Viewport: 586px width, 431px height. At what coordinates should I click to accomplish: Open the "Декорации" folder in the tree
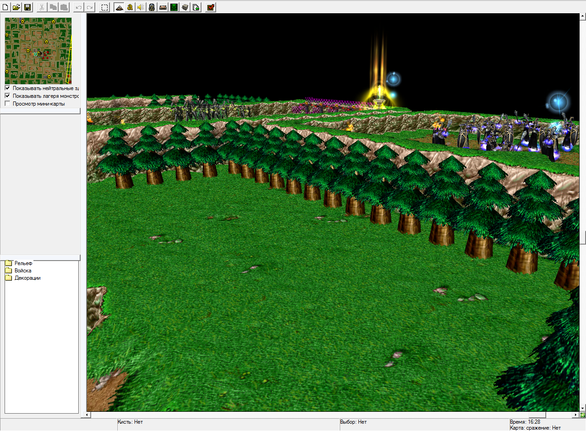(27, 278)
